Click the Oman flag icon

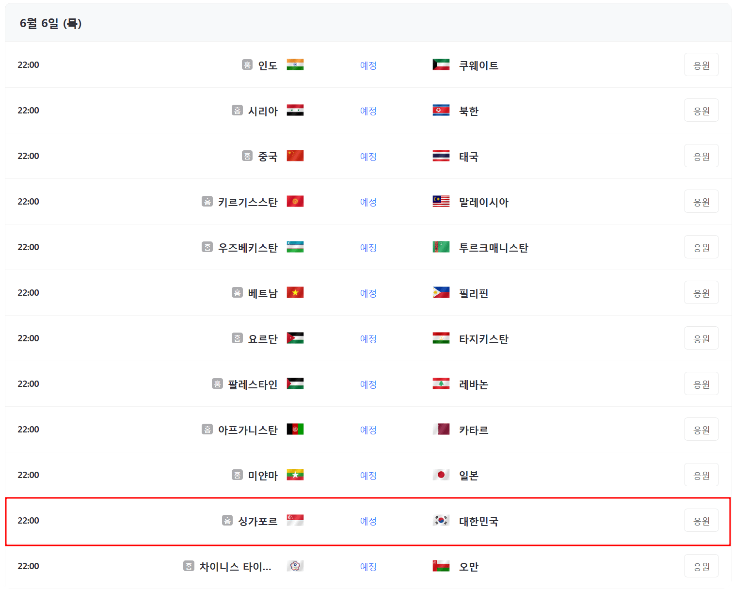441,566
